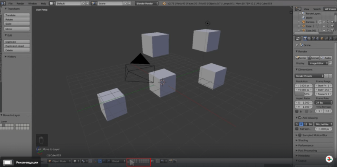Image resolution: width=337 pixels, height=167 pixels.
Task: Select the Object properties tab icon
Action: [322, 39]
